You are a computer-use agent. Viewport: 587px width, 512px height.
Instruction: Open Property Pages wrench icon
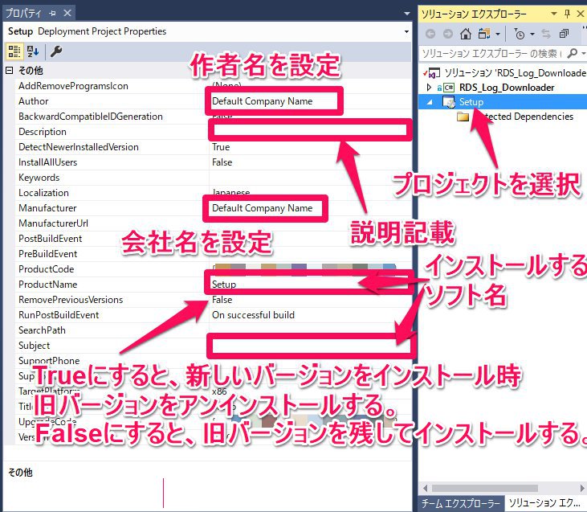click(56, 51)
